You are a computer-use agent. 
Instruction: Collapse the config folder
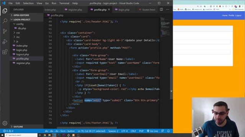20,24
